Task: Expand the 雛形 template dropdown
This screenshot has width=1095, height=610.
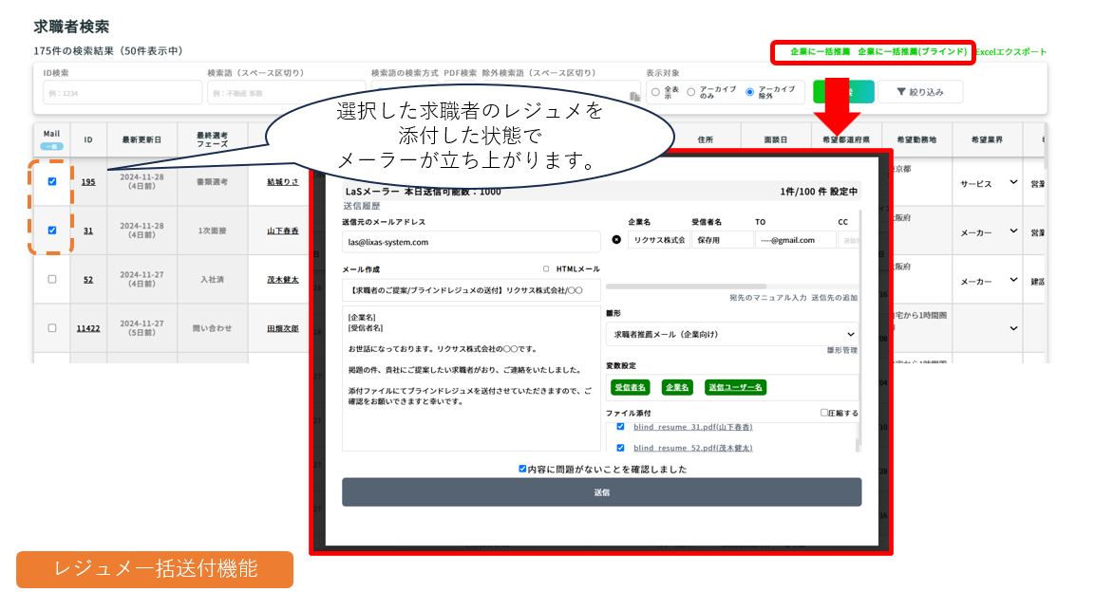Action: click(731, 334)
